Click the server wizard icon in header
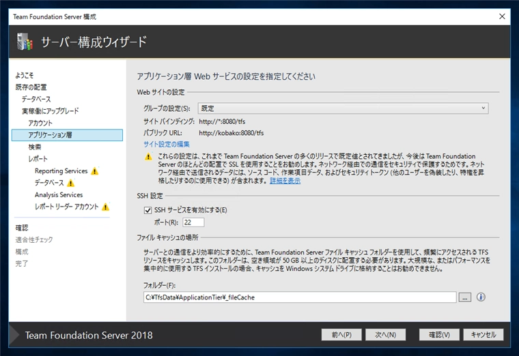 (x=25, y=42)
